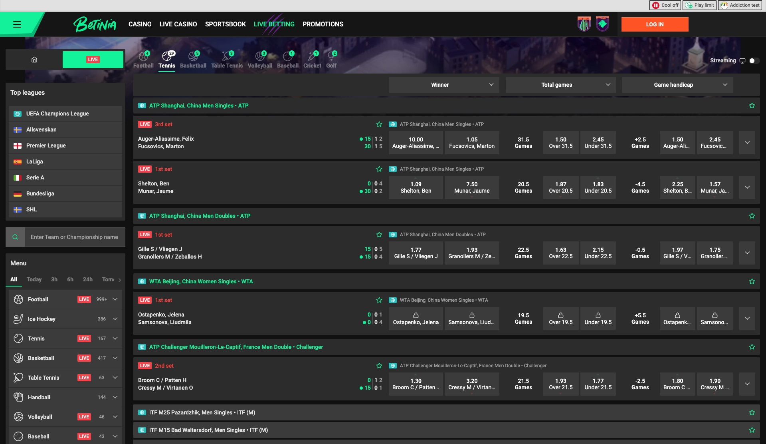Click the Volleyball sport filter icon
The height and width of the screenshot is (444, 766).
click(x=260, y=57)
